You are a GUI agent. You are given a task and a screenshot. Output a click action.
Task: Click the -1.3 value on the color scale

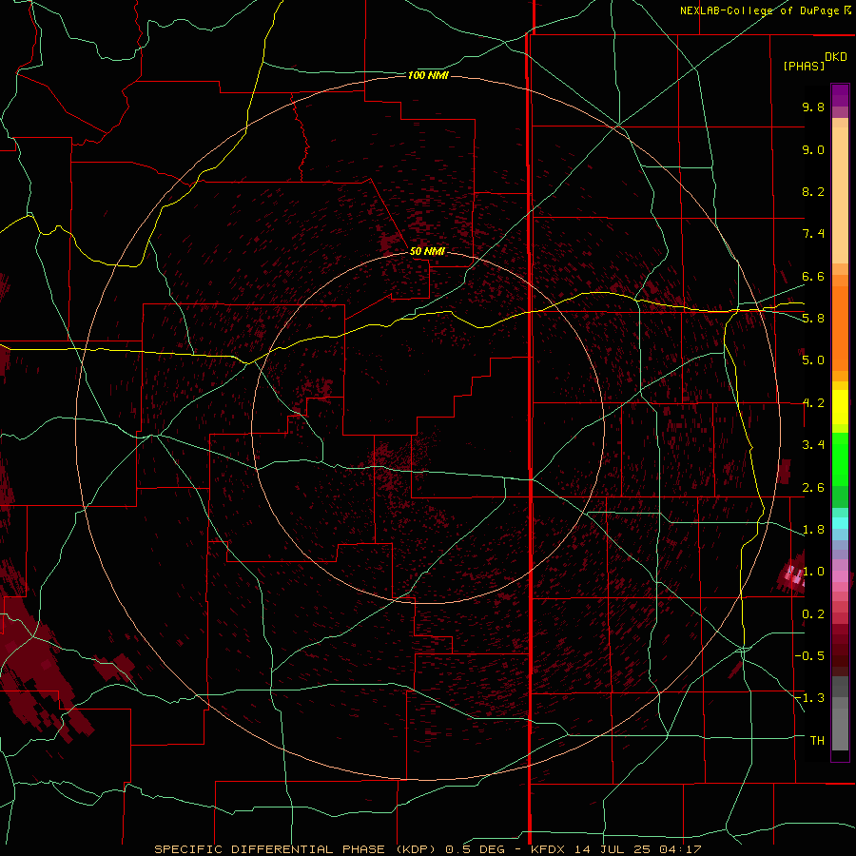809,698
